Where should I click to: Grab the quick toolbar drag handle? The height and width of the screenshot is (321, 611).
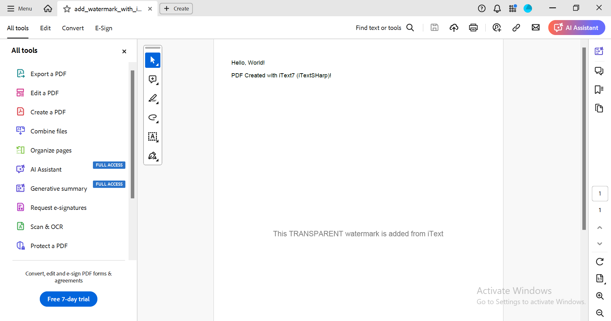[x=153, y=48]
